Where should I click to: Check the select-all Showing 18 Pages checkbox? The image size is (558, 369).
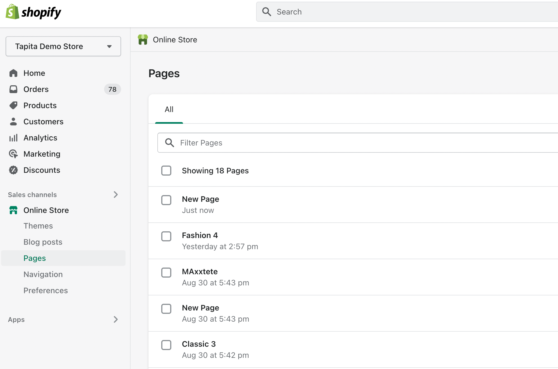[x=166, y=171]
